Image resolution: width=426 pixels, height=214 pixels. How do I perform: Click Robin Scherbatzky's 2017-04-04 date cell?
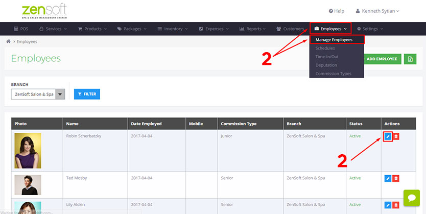pos(141,136)
